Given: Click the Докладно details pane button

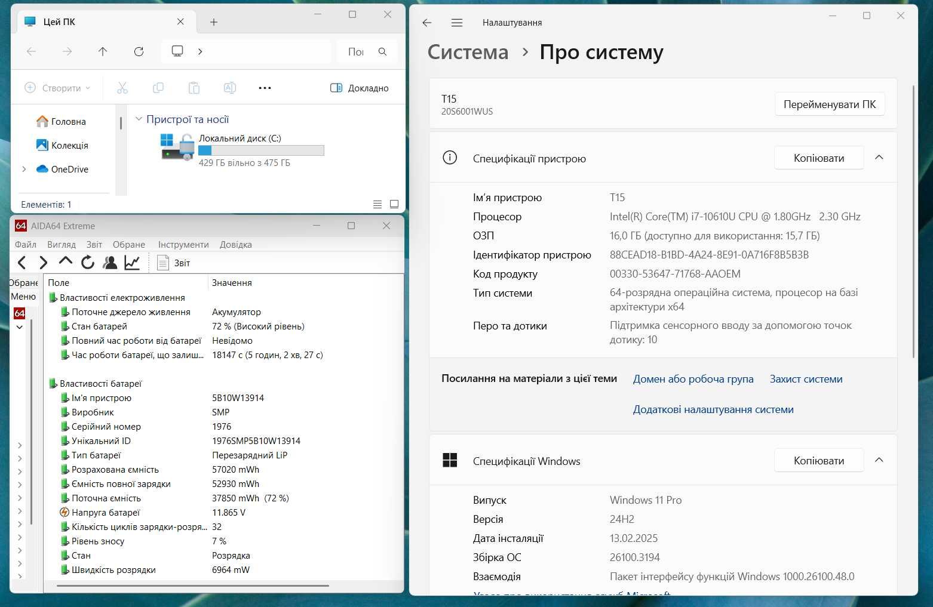Looking at the screenshot, I should click(360, 88).
